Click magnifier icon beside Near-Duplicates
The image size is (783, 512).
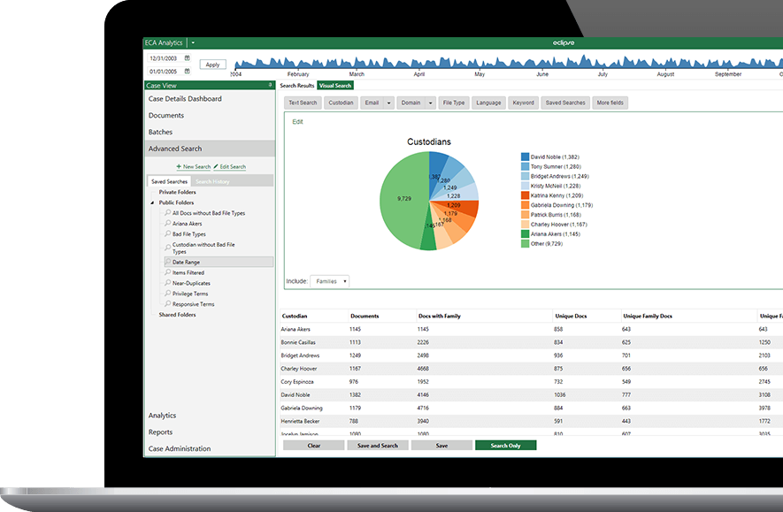[x=168, y=283]
